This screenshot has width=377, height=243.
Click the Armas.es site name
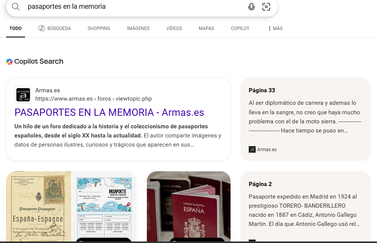click(48, 90)
